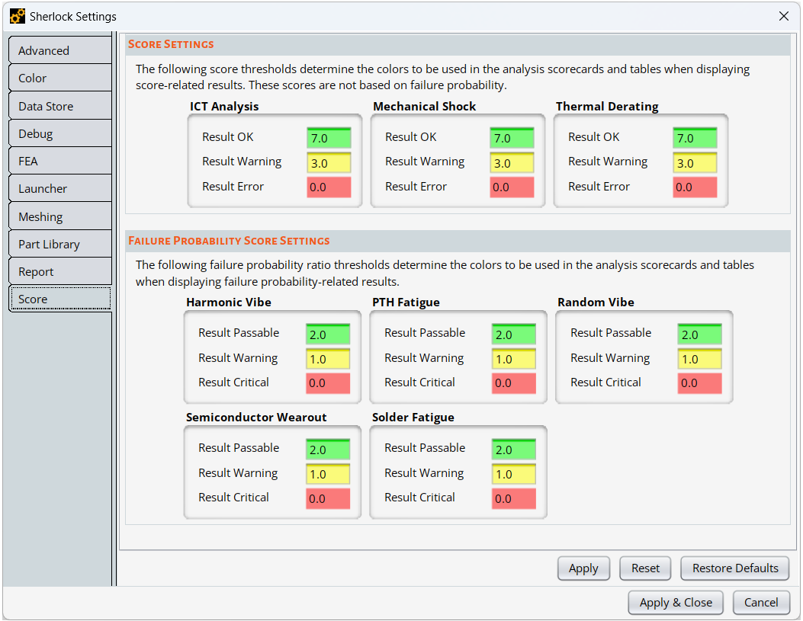Select Solder Fatigue Result Critical field

tap(514, 498)
